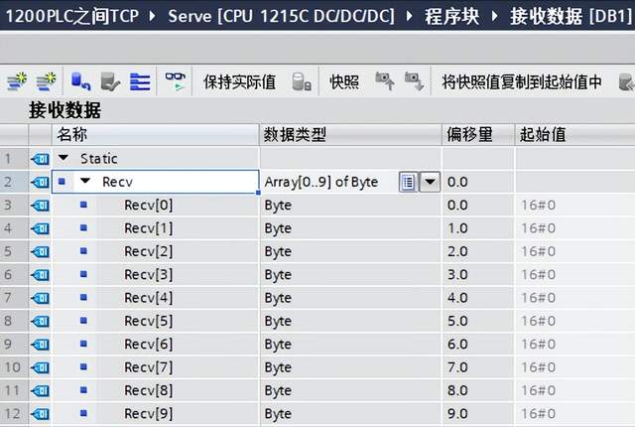Click the tag icon on Recv[0] row

(40, 206)
